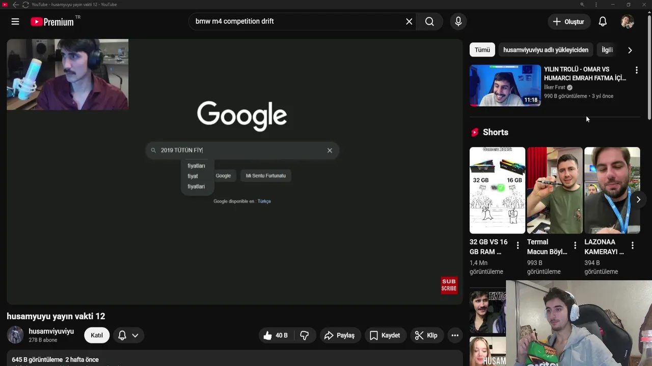652x366 pixels.
Task: Open options for LAZONAA KAMERAYI short
Action: 632,246
